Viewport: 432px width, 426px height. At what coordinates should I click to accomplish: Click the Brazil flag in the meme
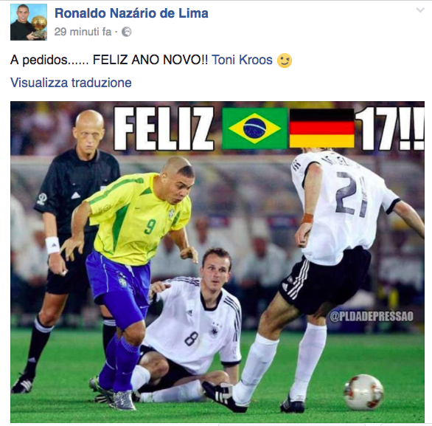[x=254, y=128]
